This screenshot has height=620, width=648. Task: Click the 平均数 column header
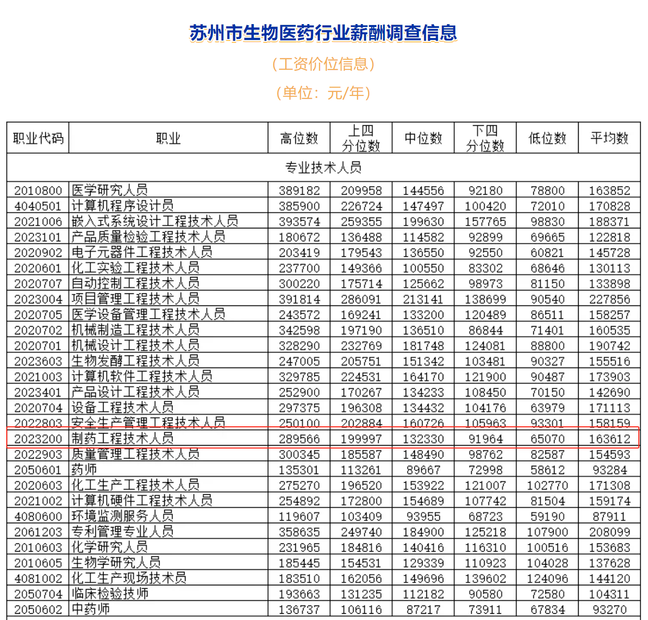pos(609,138)
